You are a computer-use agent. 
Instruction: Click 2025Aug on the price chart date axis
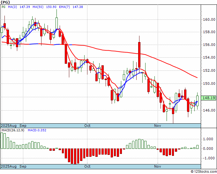click(x=9, y=126)
